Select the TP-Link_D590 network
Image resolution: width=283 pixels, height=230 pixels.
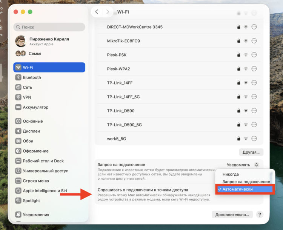tap(179, 111)
